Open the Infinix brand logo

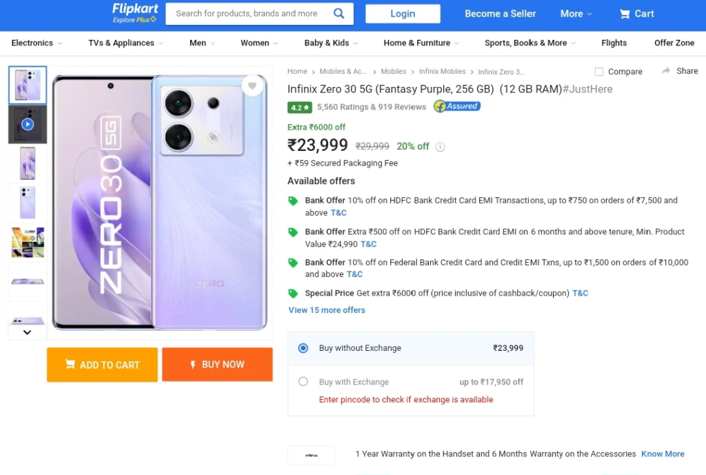[x=311, y=455]
